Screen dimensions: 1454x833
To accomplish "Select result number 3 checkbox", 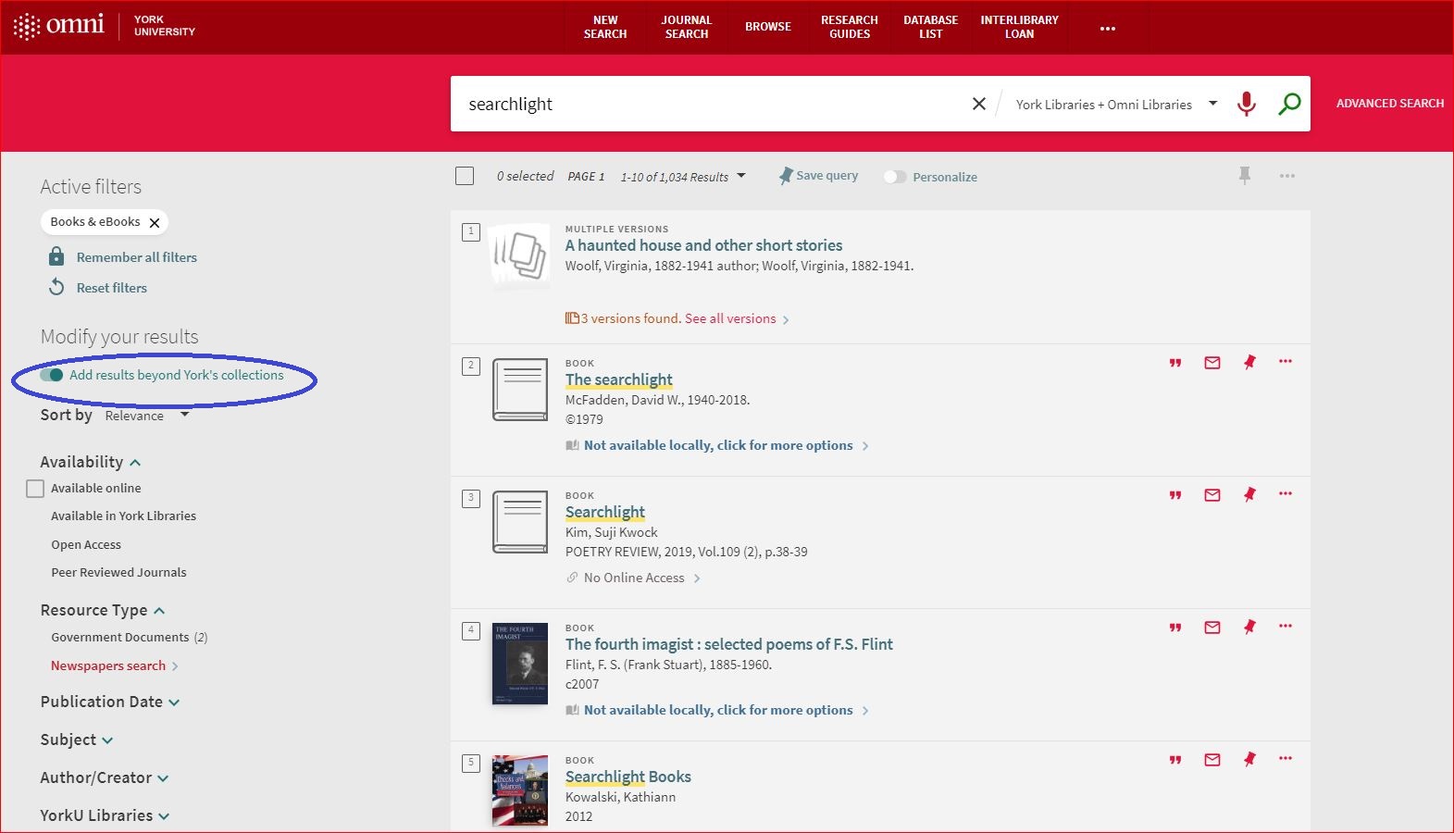I will (471, 498).
